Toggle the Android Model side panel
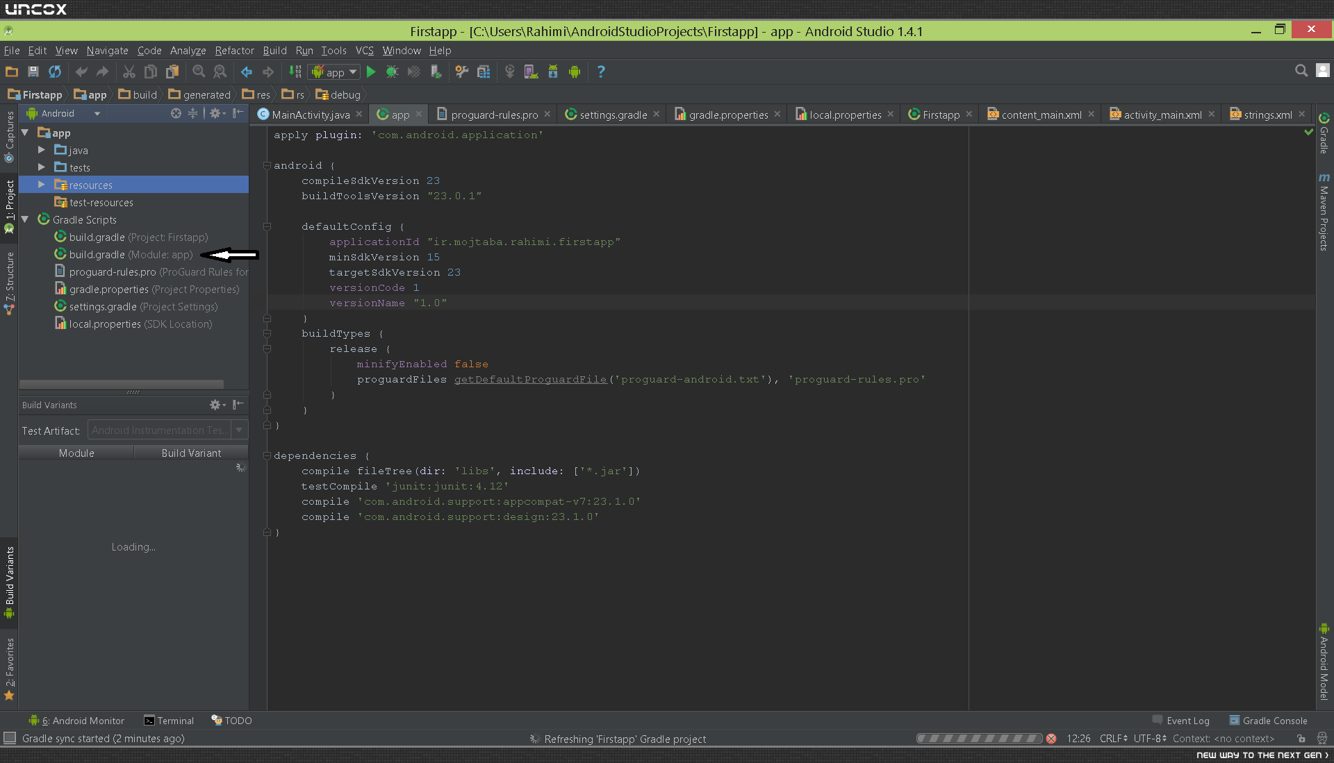1334x763 pixels. click(x=1324, y=662)
